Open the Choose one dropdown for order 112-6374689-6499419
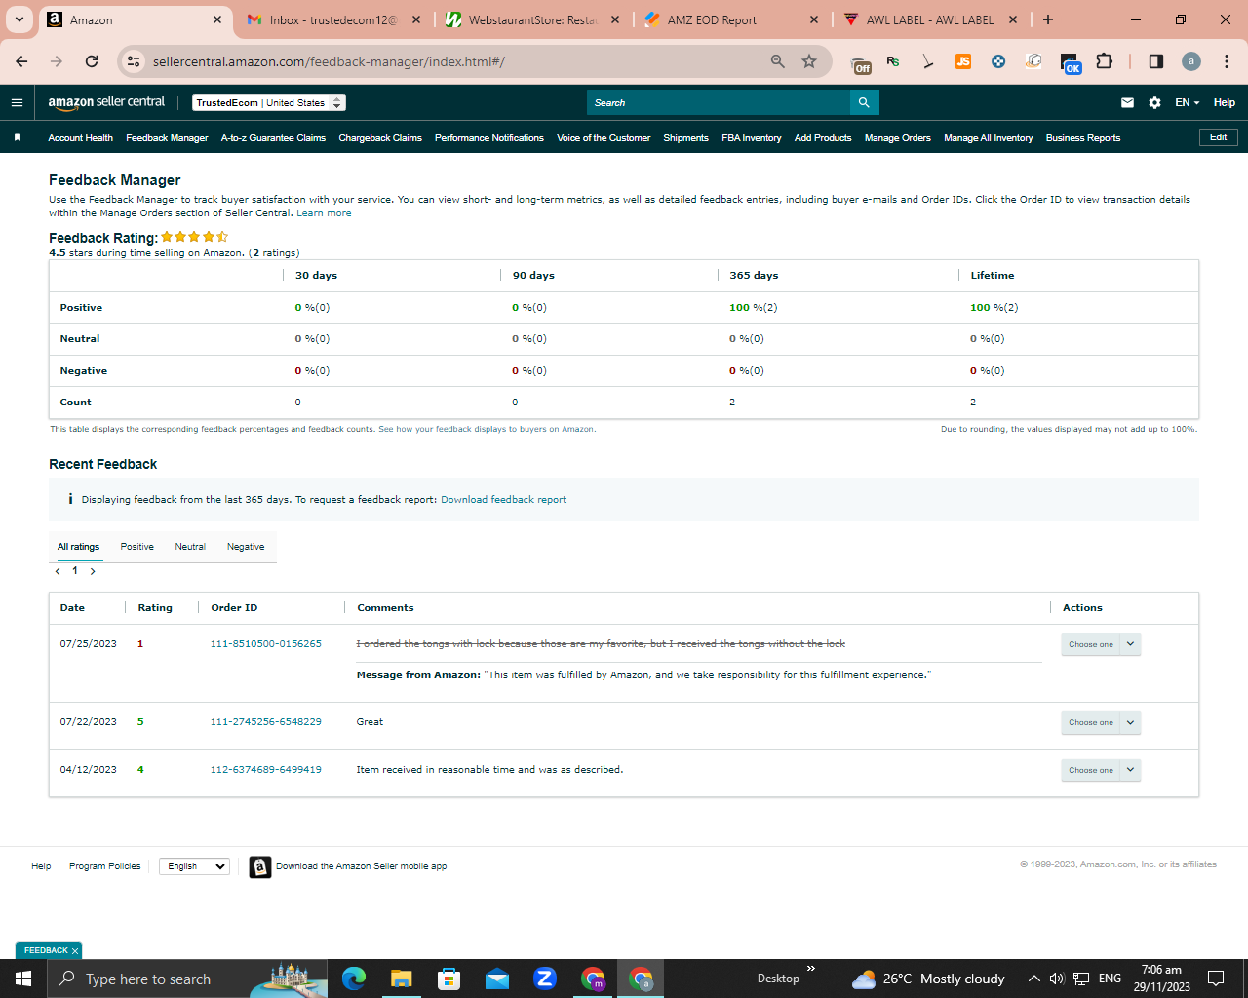The image size is (1248, 998). click(x=1101, y=770)
